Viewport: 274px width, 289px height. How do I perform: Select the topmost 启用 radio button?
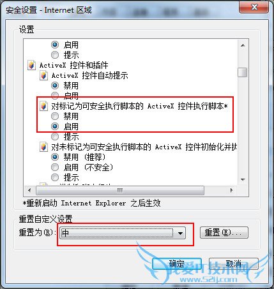click(55, 45)
